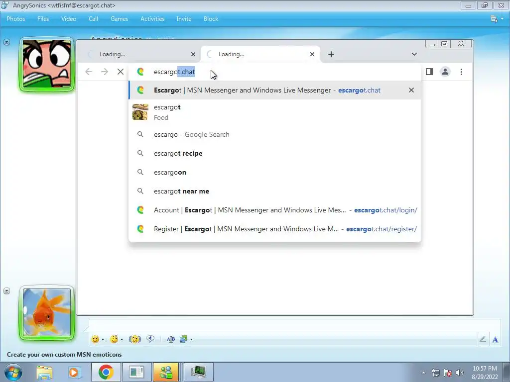
Task: Choose the escargot Food suggestion
Action: click(x=275, y=112)
